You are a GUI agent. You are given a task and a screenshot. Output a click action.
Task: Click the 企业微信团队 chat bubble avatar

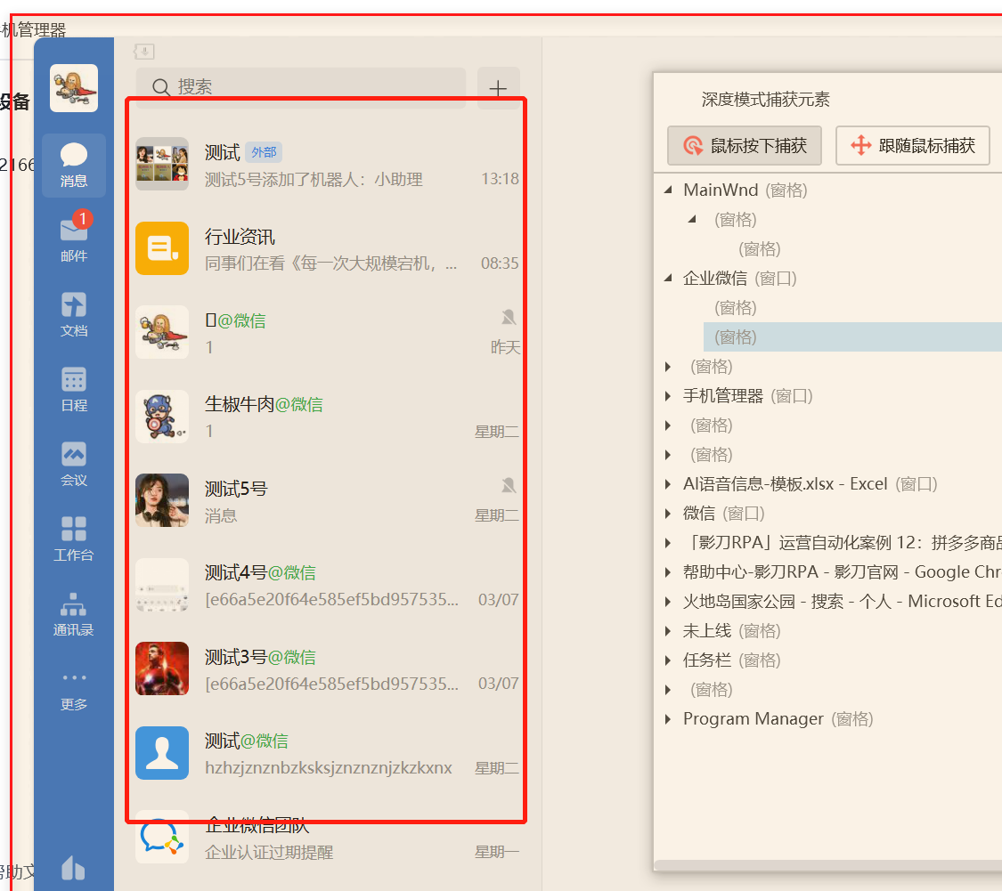click(x=162, y=838)
